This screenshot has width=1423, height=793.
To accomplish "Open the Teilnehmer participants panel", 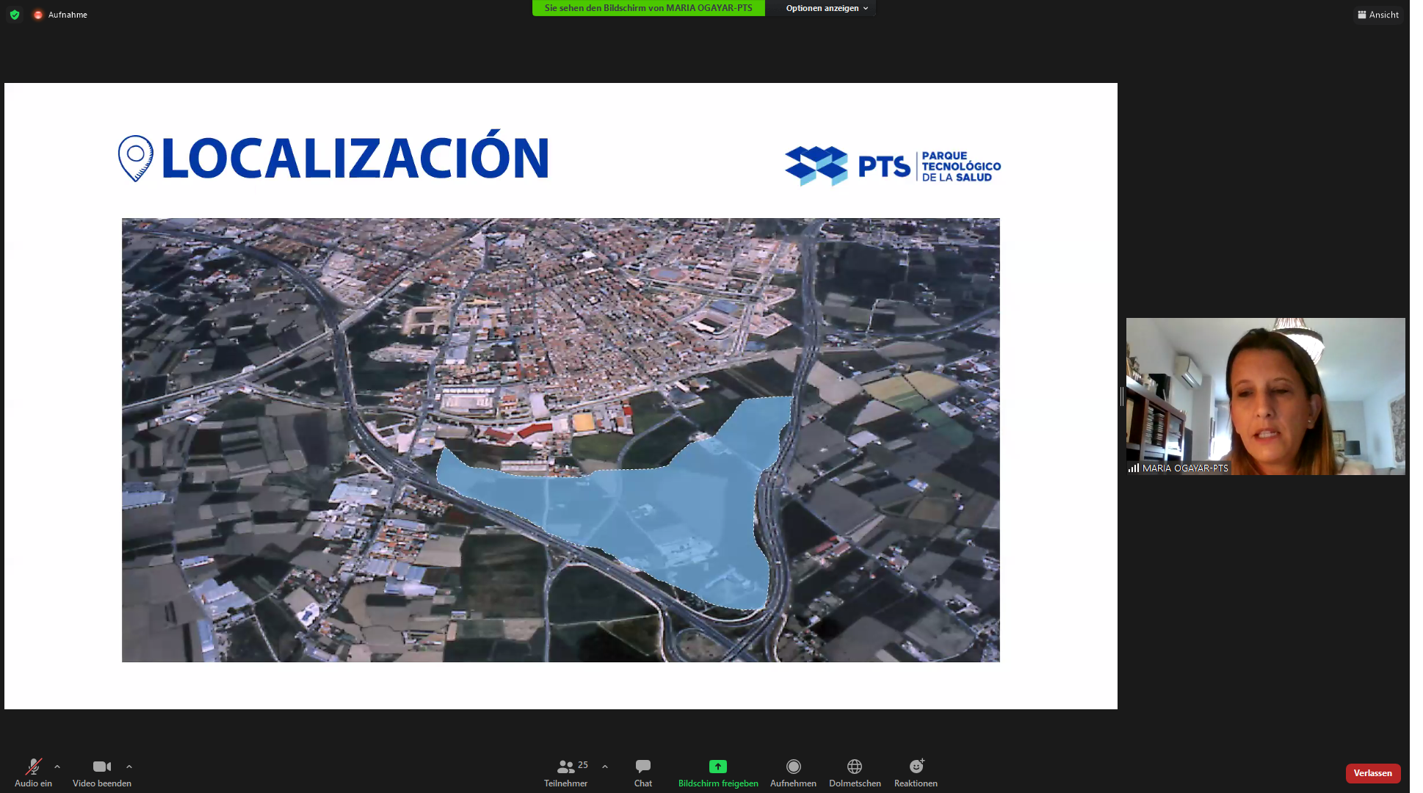I will (566, 767).
